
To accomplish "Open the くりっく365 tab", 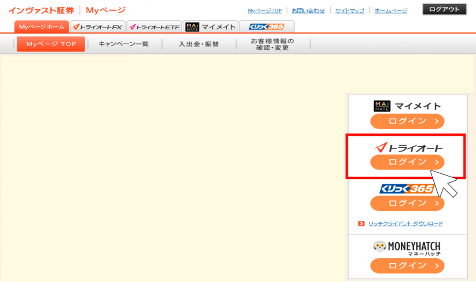I will point(267,26).
